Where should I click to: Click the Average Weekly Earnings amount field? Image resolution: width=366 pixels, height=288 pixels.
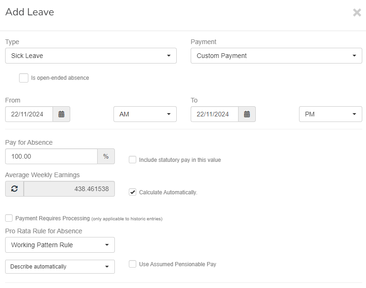click(x=69, y=189)
